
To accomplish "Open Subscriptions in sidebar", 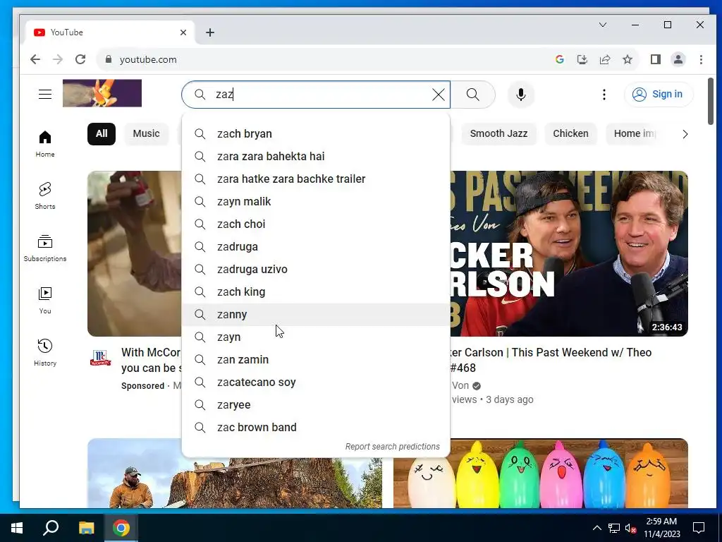I will tap(45, 248).
